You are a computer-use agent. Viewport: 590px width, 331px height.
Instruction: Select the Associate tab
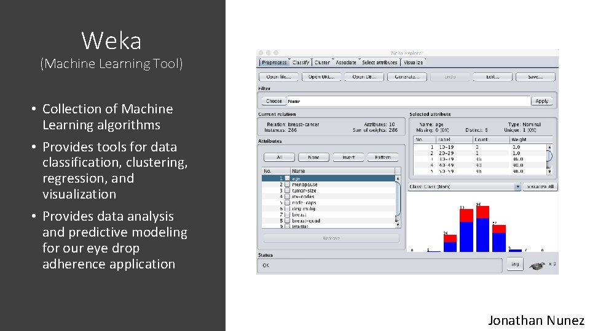tap(346, 63)
